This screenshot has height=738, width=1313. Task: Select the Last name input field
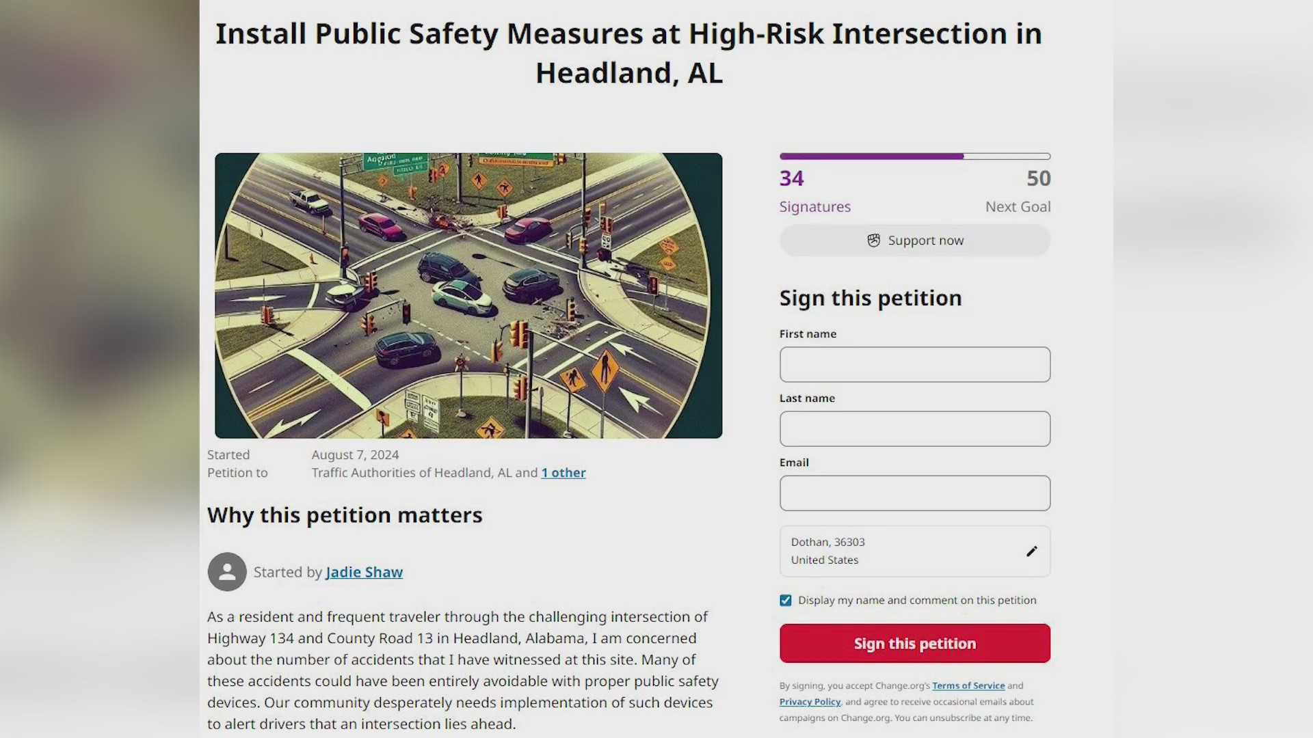coord(914,428)
